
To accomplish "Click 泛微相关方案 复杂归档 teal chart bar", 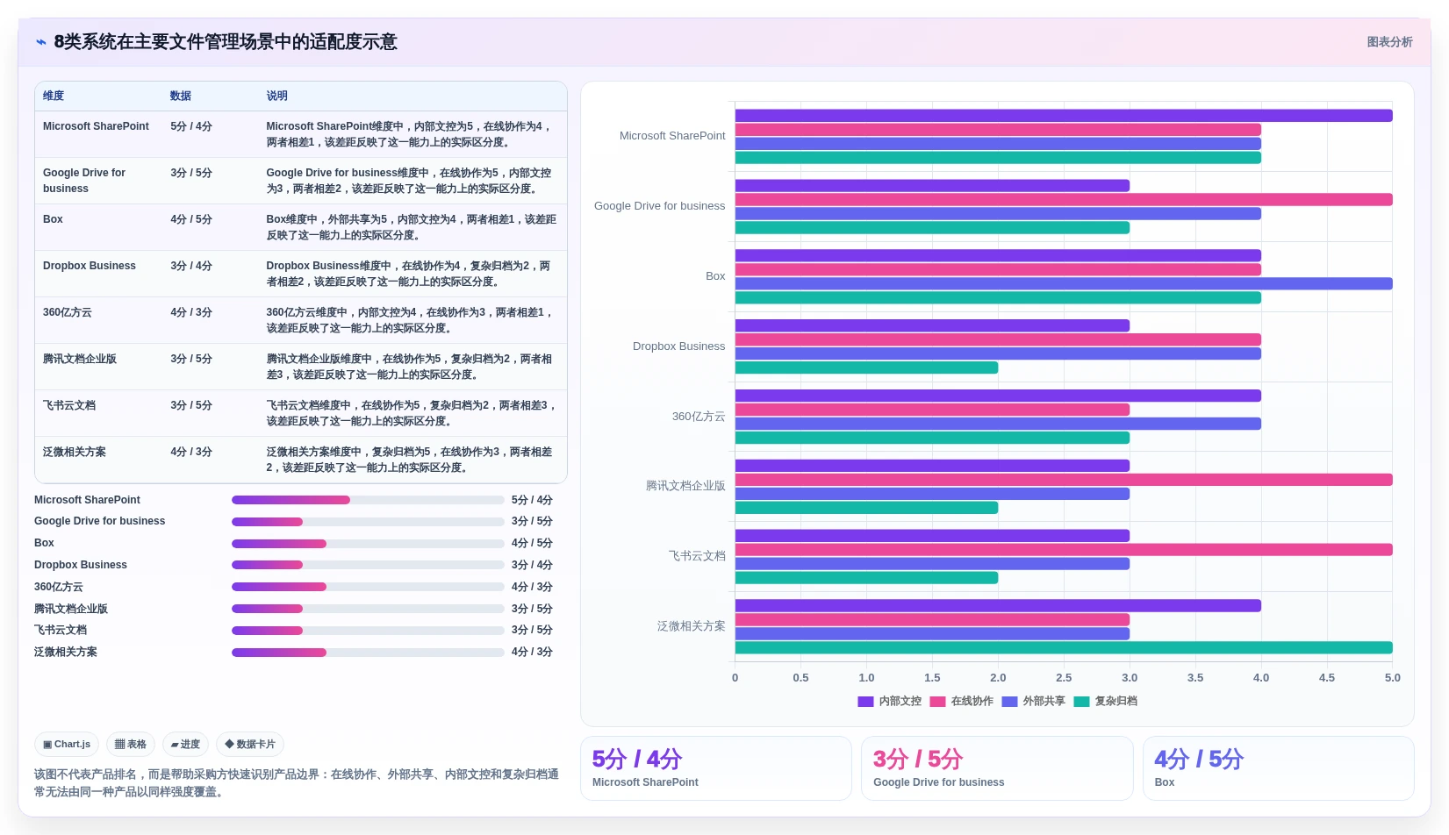I will click(1064, 648).
